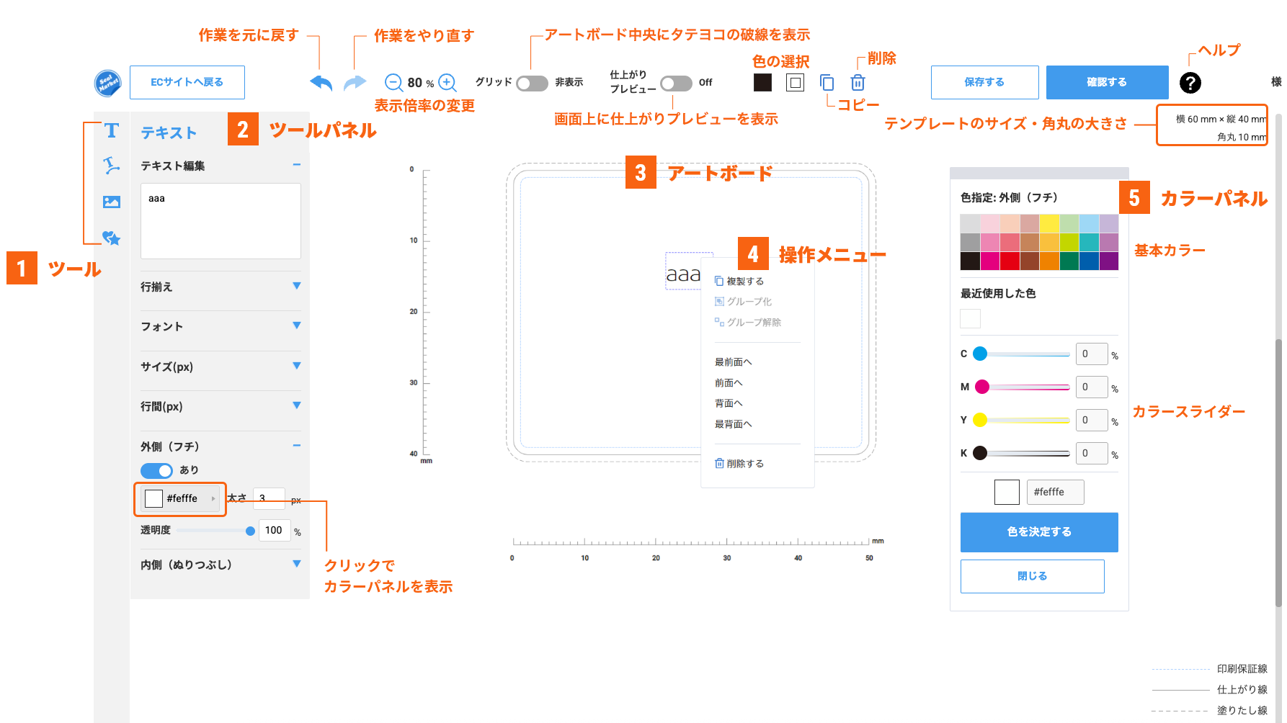The image size is (1287, 723).
Task: Zoom out with the minus magnifier
Action: pyautogui.click(x=393, y=83)
